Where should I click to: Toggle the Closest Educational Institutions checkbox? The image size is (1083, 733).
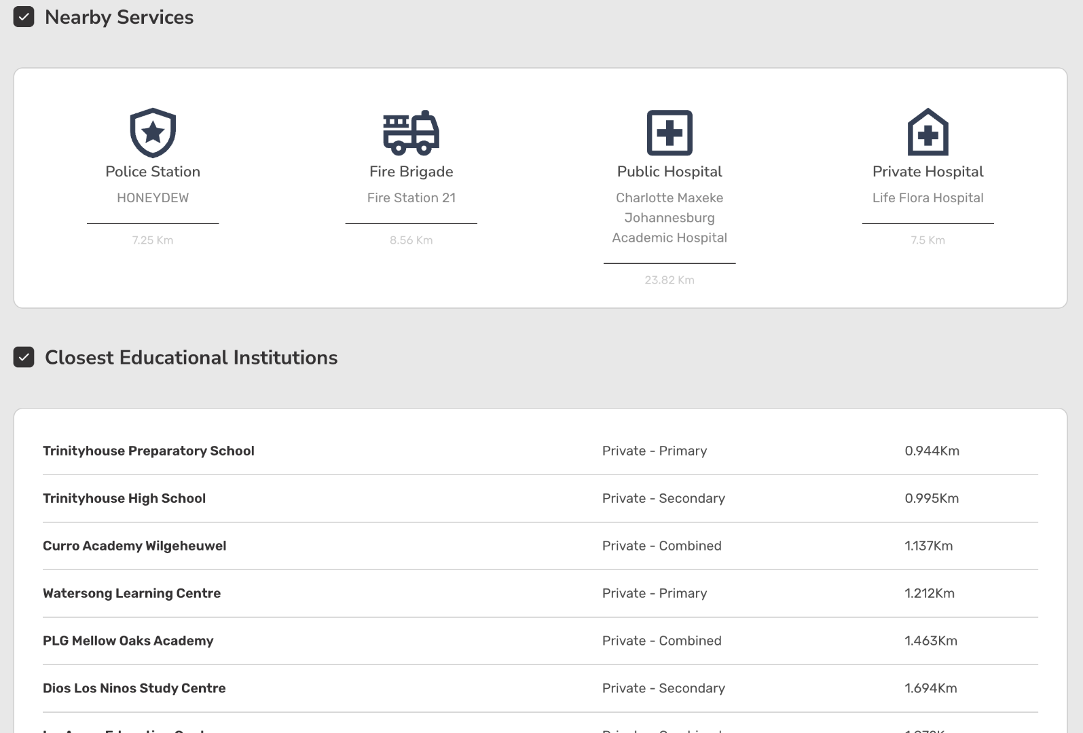click(24, 357)
